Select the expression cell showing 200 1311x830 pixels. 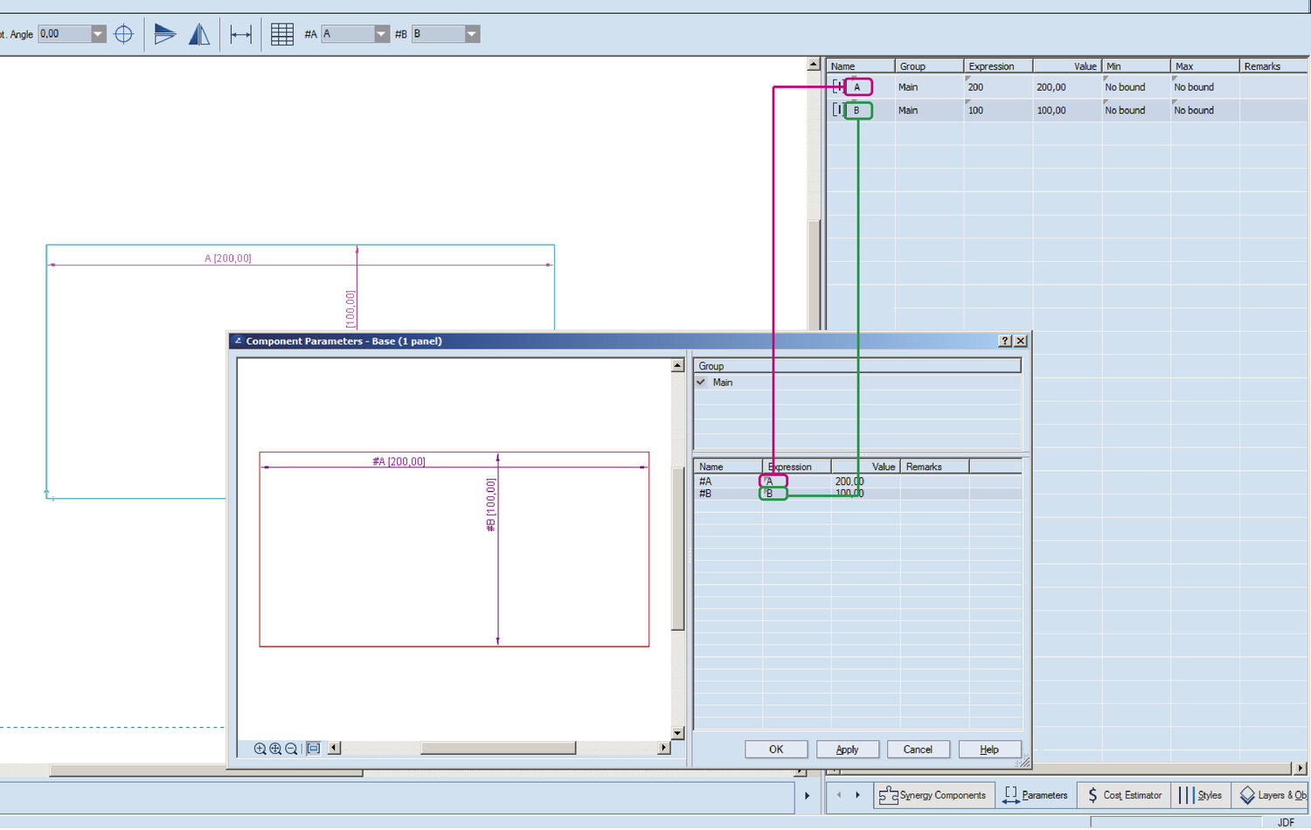click(x=999, y=87)
